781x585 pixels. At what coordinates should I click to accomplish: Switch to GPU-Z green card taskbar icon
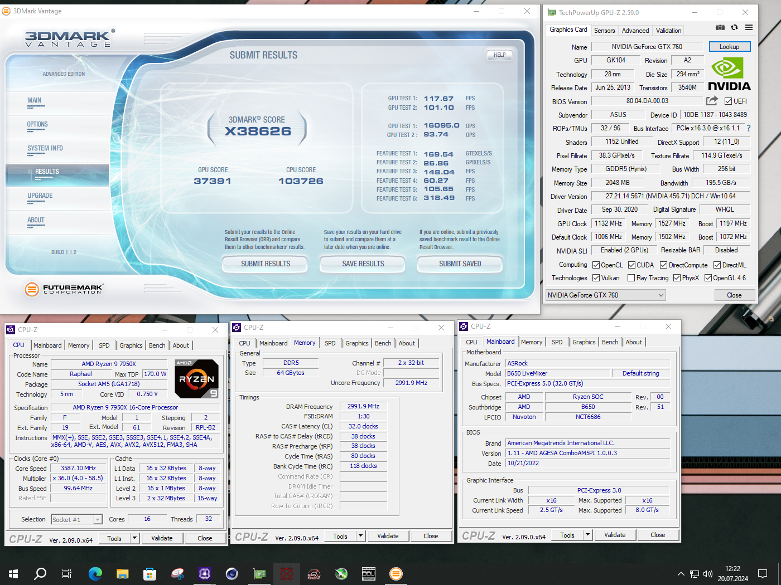[259, 573]
